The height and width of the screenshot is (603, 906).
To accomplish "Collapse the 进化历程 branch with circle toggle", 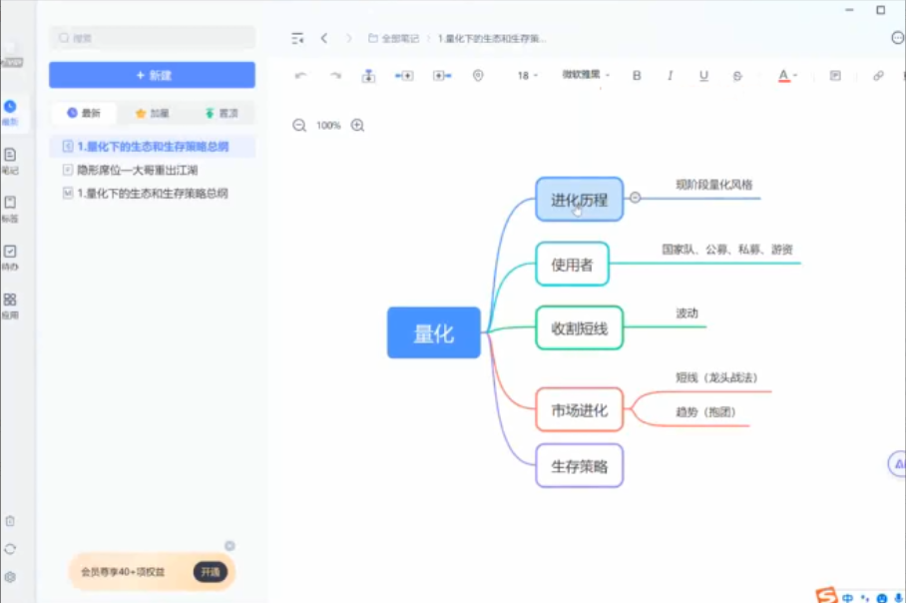I will [635, 198].
